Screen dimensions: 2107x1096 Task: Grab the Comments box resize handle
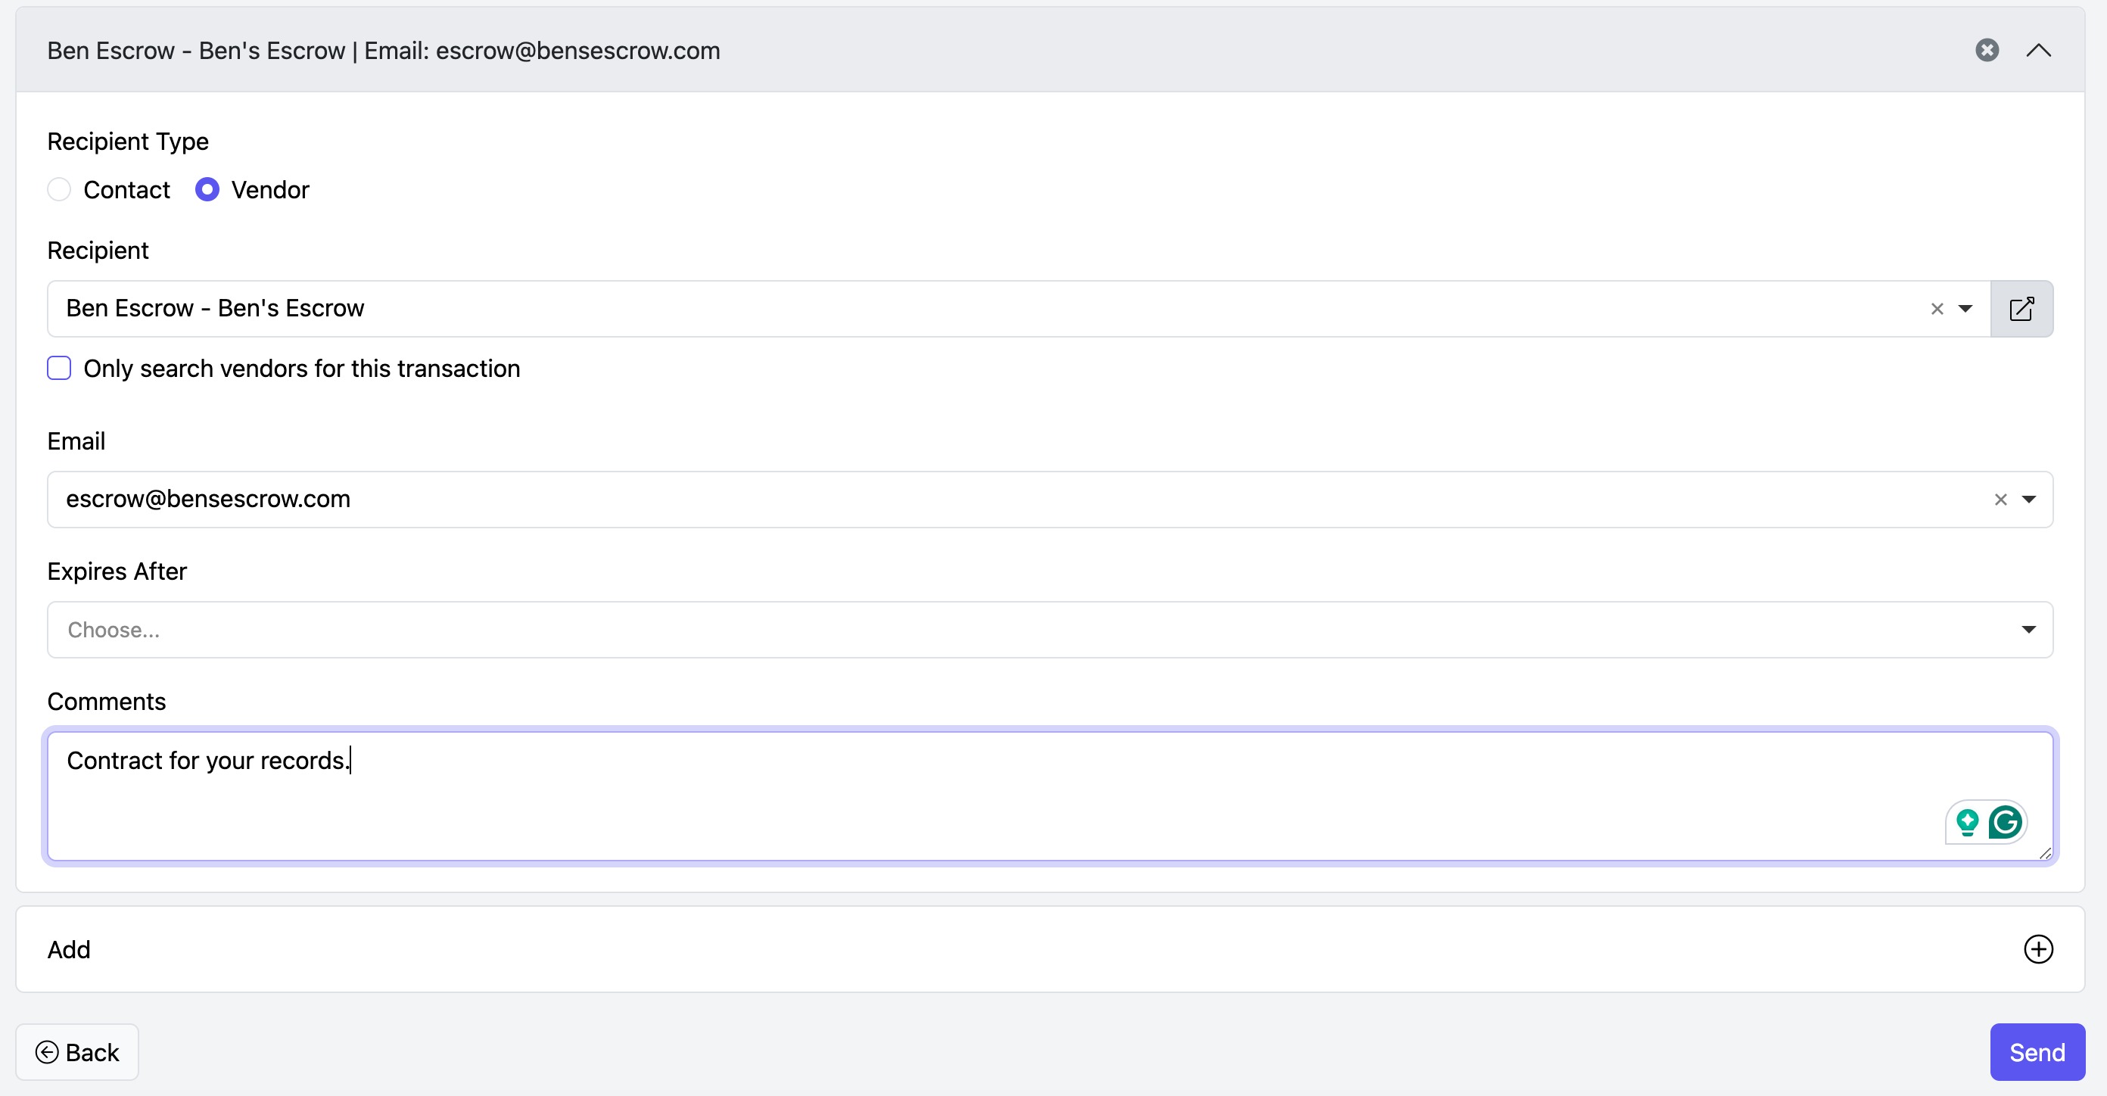(2045, 854)
